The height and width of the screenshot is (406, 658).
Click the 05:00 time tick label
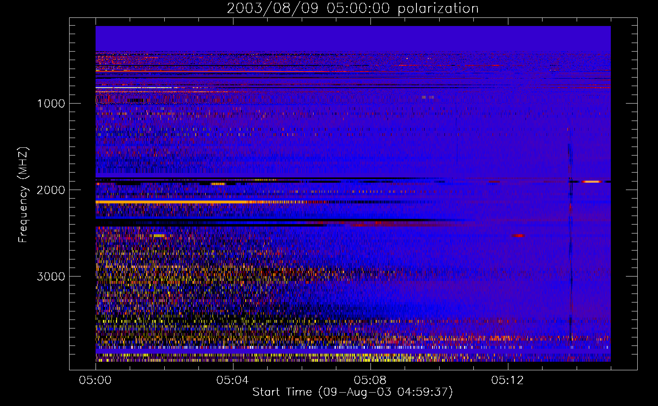(x=96, y=380)
